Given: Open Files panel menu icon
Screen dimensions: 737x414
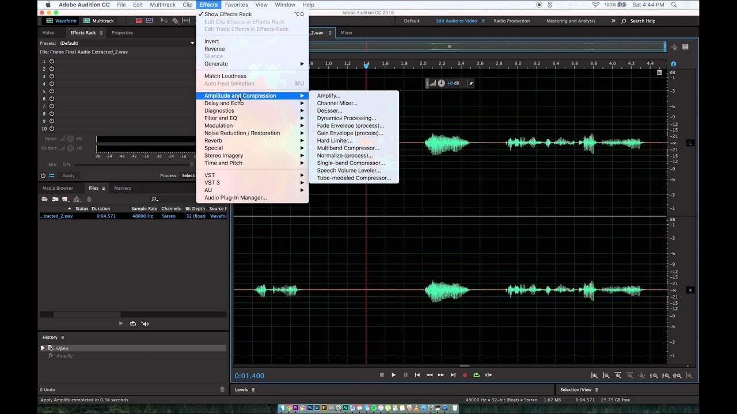Looking at the screenshot, I should pyautogui.click(x=104, y=188).
